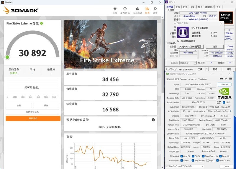Click the Close button in GPU-Z

[226, 166]
